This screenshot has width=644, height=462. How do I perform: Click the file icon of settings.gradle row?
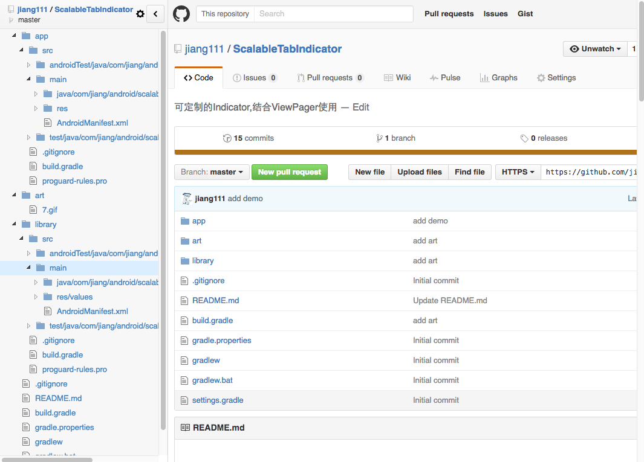(184, 400)
